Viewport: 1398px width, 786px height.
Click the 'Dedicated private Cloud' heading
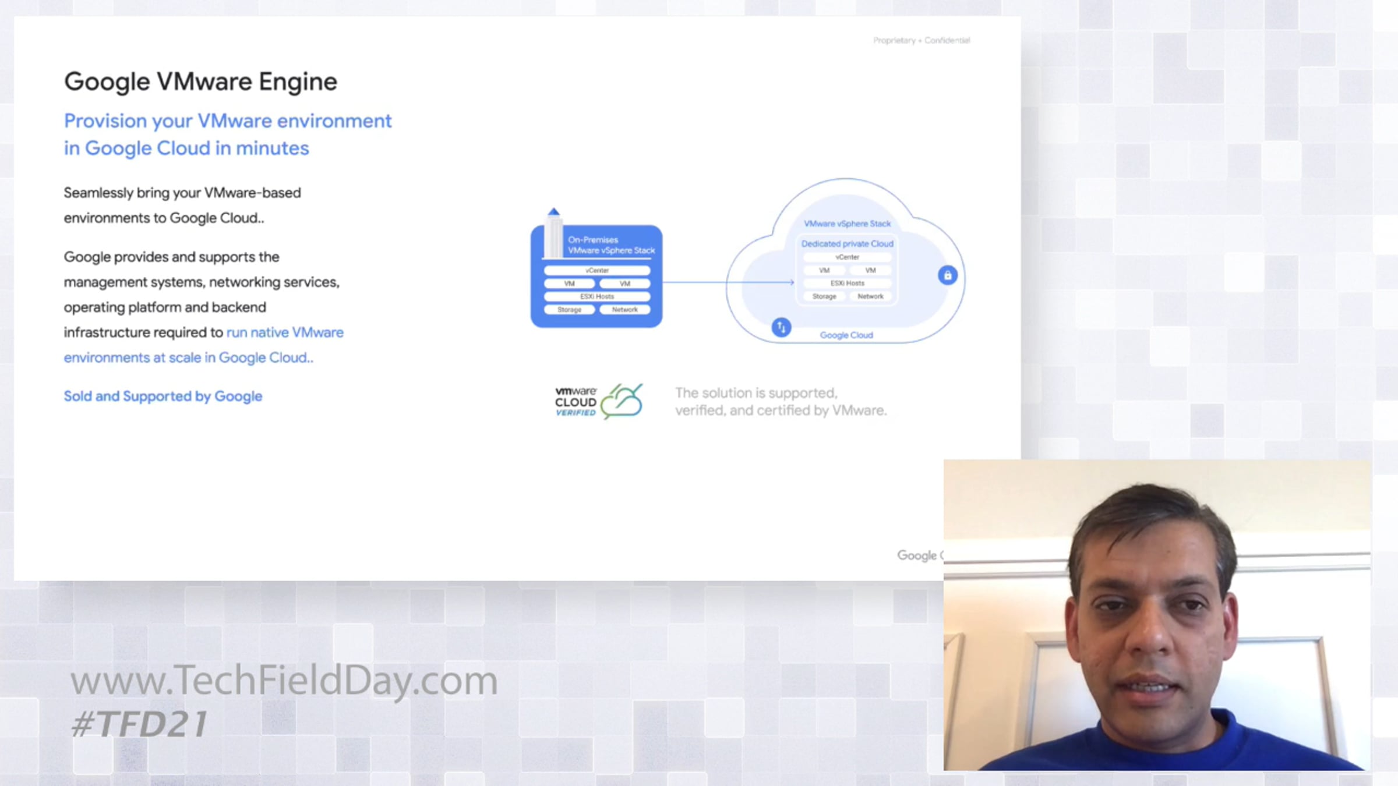(847, 244)
